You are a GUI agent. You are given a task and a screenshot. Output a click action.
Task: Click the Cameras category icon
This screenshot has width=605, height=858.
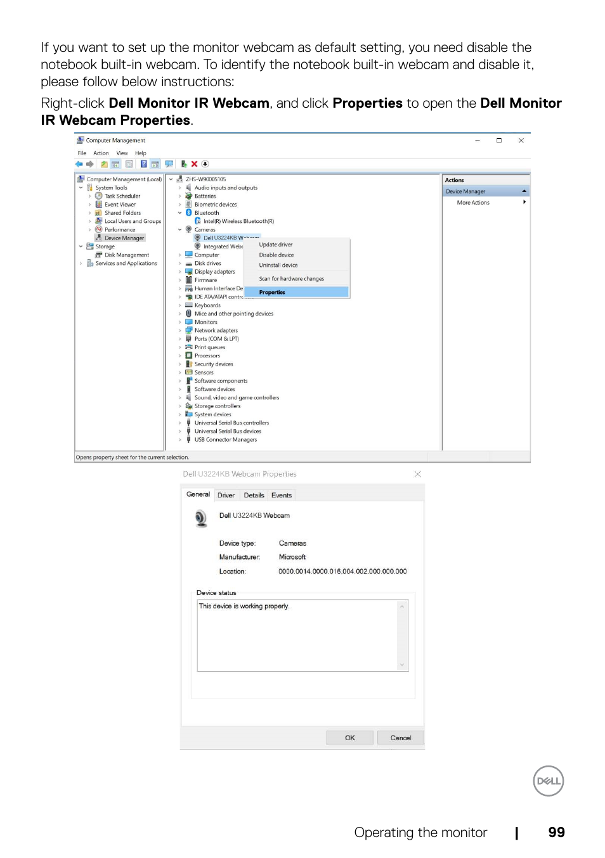[x=188, y=229]
